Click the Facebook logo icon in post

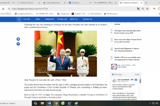coord(136,80)
